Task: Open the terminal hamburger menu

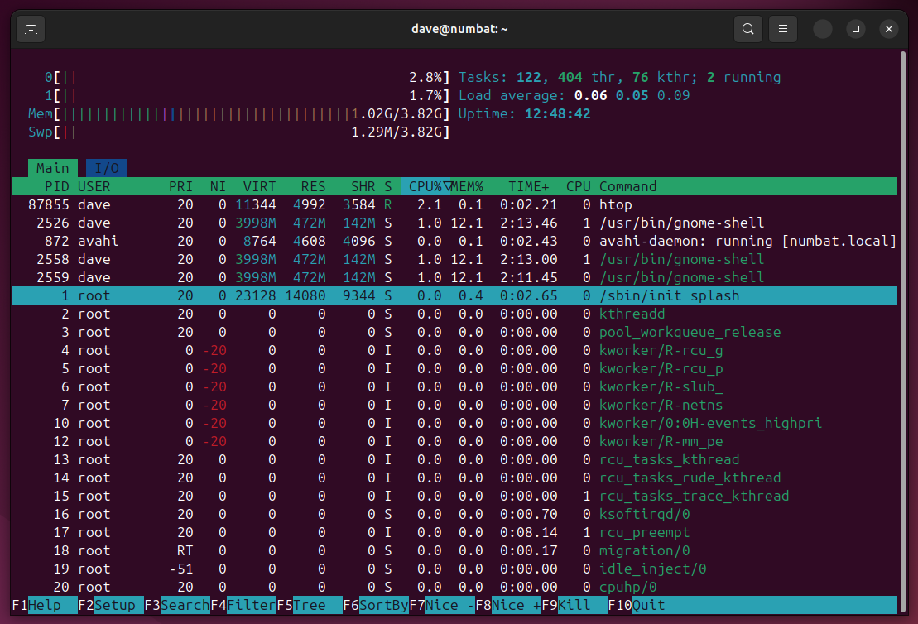Action: point(782,28)
